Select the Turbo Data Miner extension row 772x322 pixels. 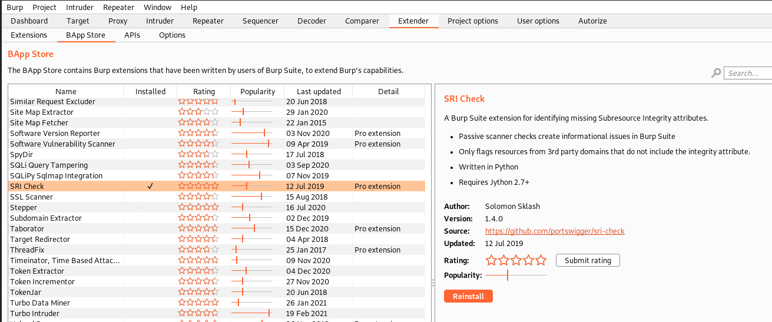pos(40,303)
